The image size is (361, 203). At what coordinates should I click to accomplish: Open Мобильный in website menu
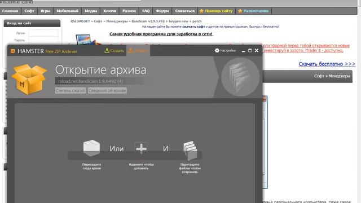[68, 11]
